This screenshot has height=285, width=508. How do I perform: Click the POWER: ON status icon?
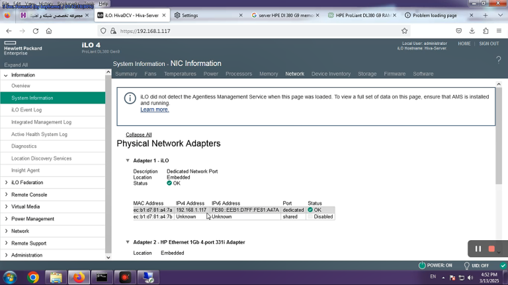[422, 265]
